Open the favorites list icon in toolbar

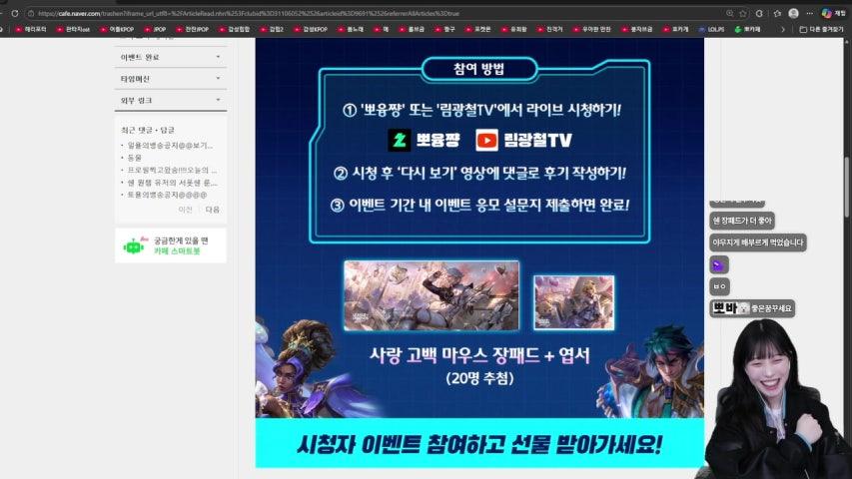click(x=777, y=14)
